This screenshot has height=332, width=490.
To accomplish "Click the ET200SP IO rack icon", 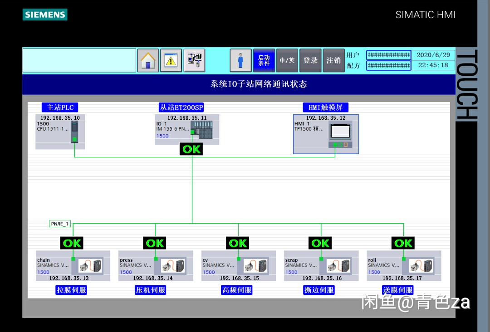I will pyautogui.click(x=201, y=130).
